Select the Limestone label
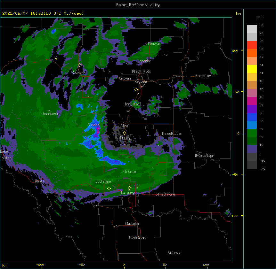Viewport: 276px width, 269px height. click(49, 114)
